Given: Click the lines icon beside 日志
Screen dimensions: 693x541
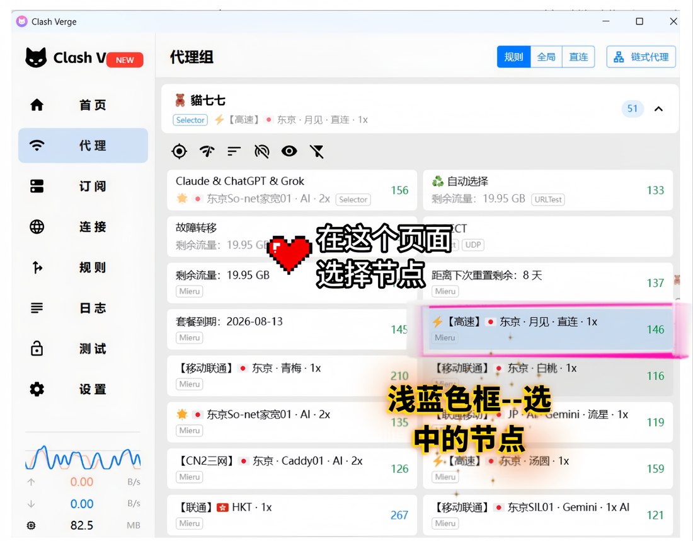Looking at the screenshot, I should pos(37,308).
